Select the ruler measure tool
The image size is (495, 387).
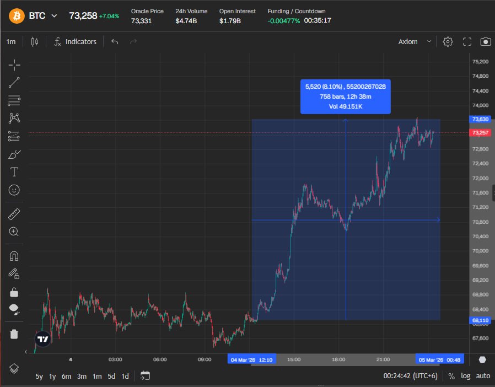tap(14, 214)
